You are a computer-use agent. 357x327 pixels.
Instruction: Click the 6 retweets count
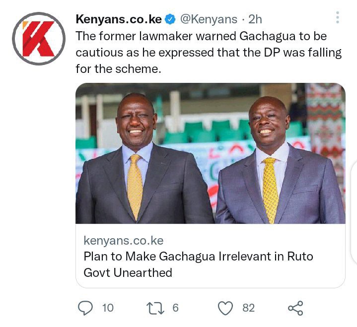coord(175,308)
